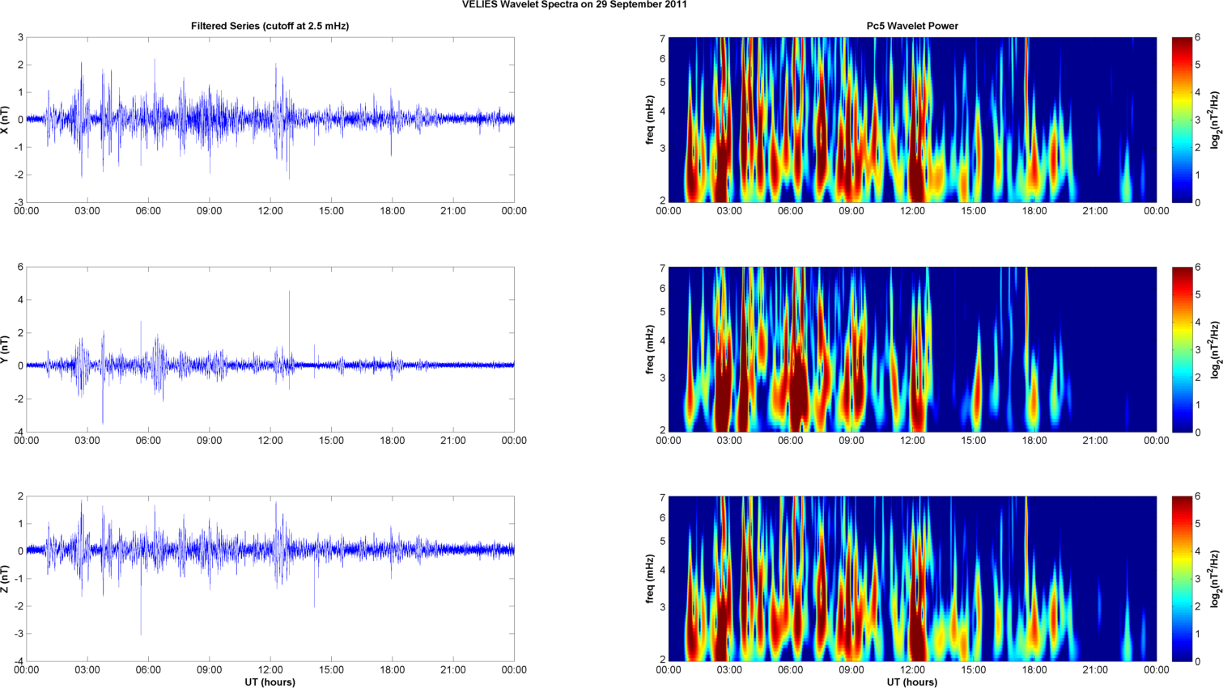Click '12:00' tick under the X (nT) series plot
The image size is (1223, 688).
pos(270,211)
